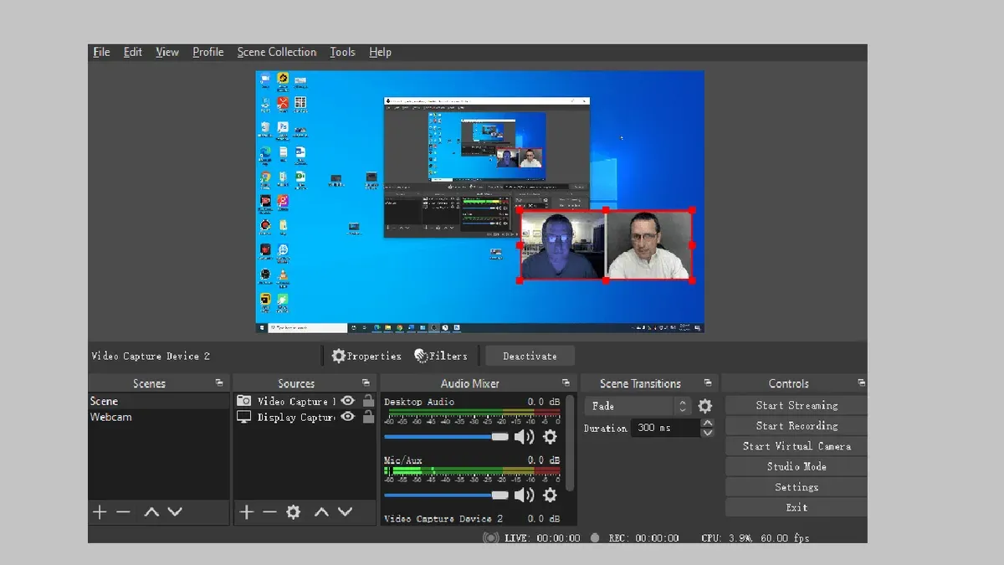1004x565 pixels.
Task: Open Settings from Controls panel
Action: click(797, 487)
